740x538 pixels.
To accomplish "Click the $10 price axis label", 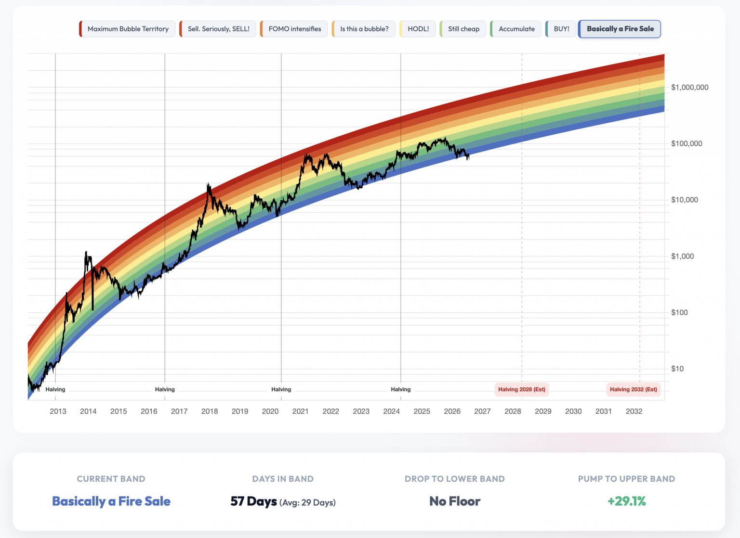I will 677,369.
